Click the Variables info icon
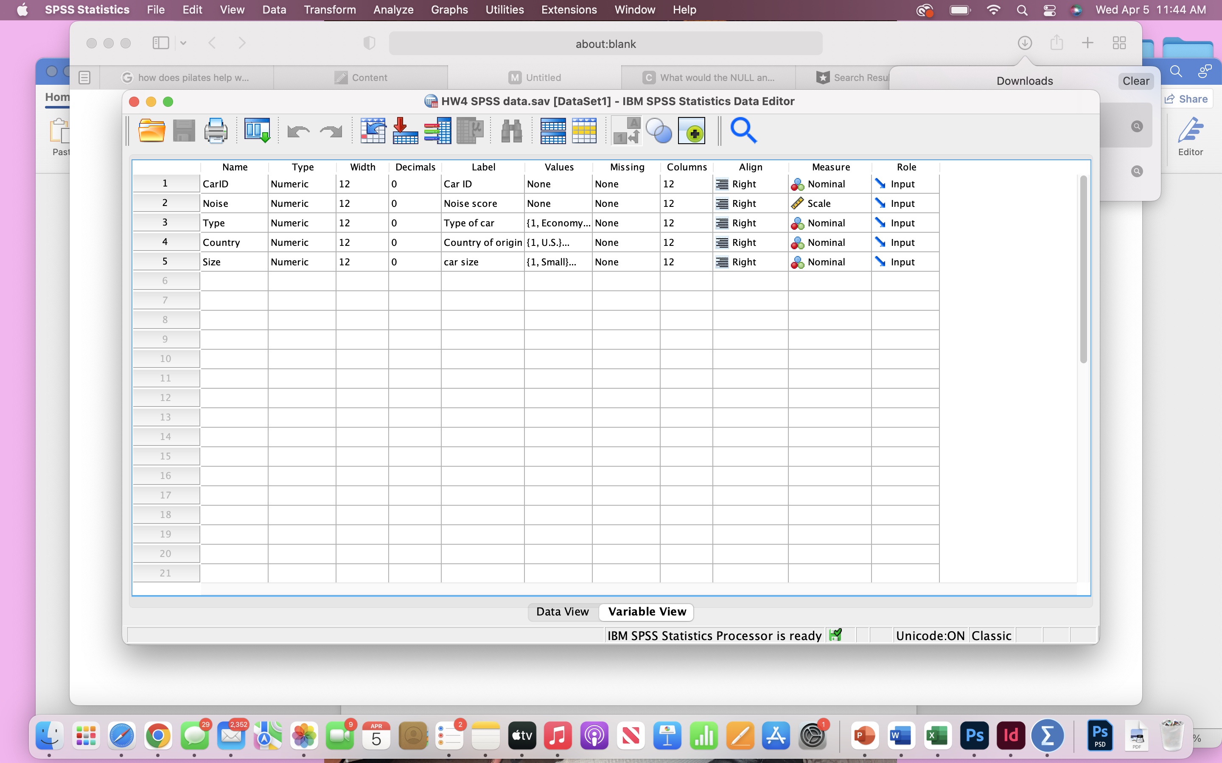The image size is (1222, 763). (437, 131)
